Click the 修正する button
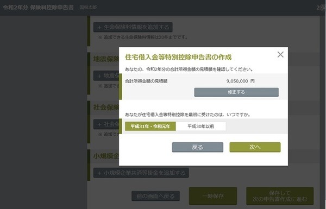The width and height of the screenshot is (326, 209). [x=236, y=92]
